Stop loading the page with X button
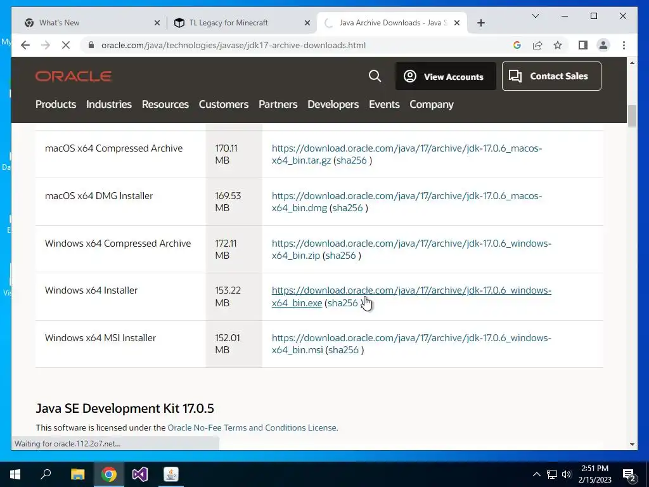The width and height of the screenshot is (649, 487). 66,45
